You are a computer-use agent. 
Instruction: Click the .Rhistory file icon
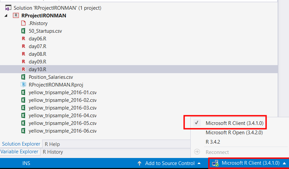point(23,23)
